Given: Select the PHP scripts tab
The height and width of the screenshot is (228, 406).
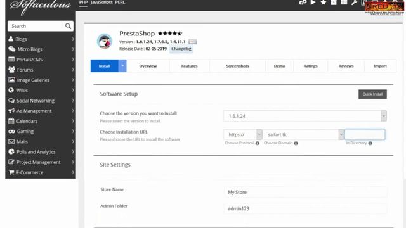Looking at the screenshot, I should pos(83,3).
